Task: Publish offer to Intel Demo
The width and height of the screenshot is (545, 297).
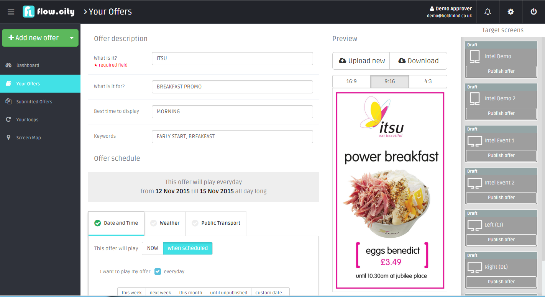Action: pos(501,71)
